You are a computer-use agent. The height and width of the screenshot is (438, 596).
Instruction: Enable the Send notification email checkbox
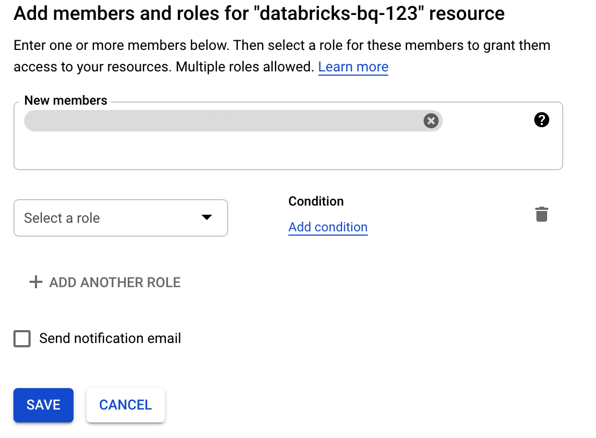[x=22, y=339]
